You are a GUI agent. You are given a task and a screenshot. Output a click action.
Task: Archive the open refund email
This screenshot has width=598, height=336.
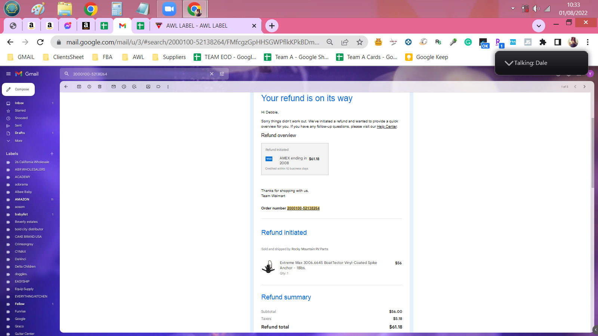coord(79,87)
